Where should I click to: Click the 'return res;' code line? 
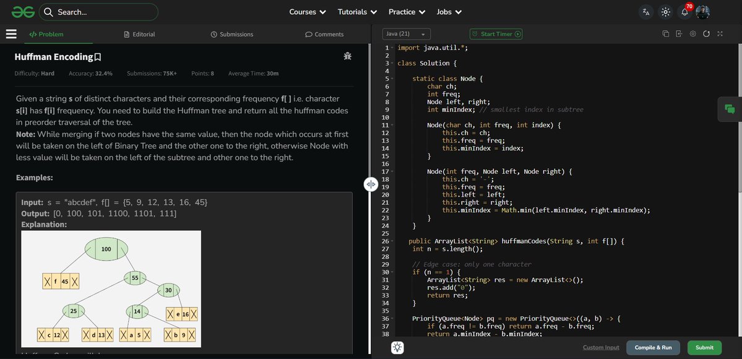click(x=447, y=295)
